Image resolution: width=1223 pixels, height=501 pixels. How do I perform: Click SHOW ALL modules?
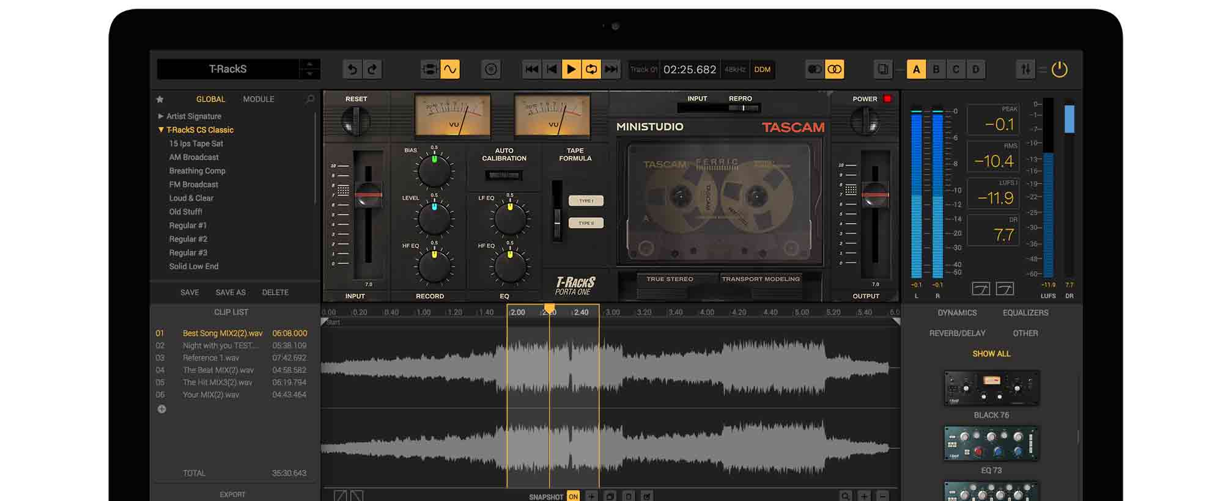click(x=991, y=354)
